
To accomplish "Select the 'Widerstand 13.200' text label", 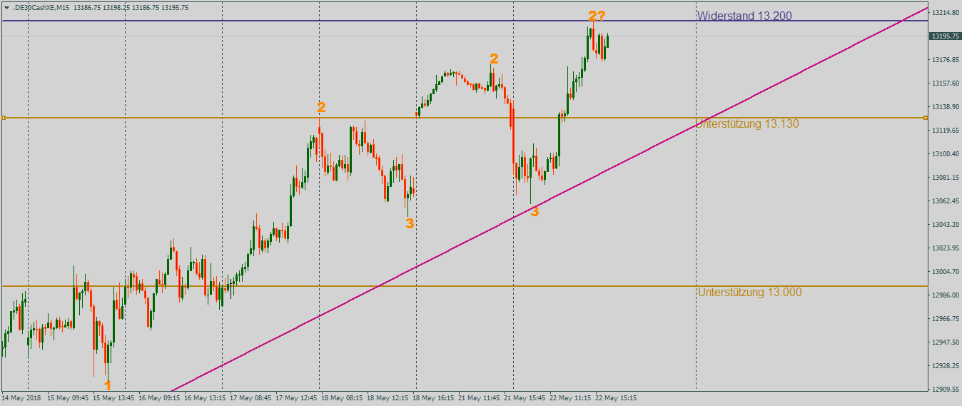I will (744, 16).
